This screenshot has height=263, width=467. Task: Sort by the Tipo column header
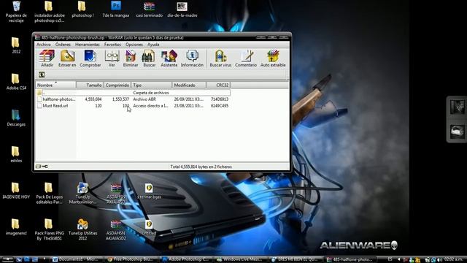[x=151, y=85]
